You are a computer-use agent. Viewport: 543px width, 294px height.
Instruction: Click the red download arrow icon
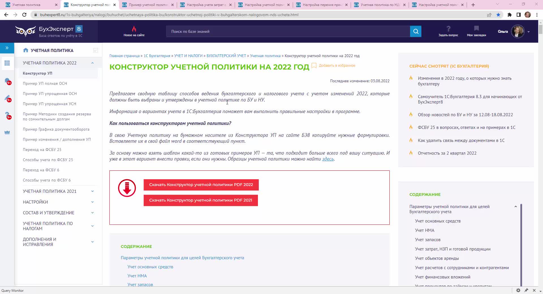click(127, 188)
